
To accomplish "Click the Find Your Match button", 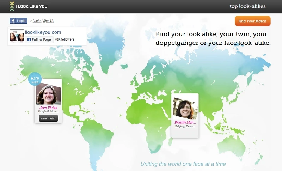I will pyautogui.click(x=252, y=21).
